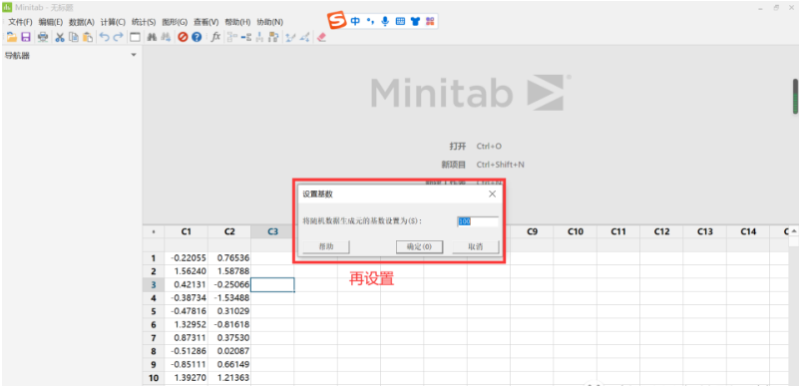Click the Paste clipboard icon

pyautogui.click(x=88, y=37)
